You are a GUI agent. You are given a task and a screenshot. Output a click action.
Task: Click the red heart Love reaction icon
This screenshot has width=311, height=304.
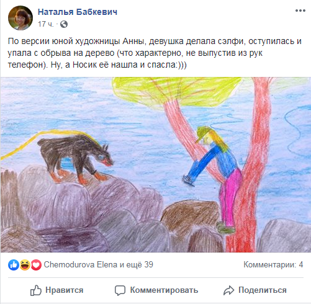click(x=36, y=265)
